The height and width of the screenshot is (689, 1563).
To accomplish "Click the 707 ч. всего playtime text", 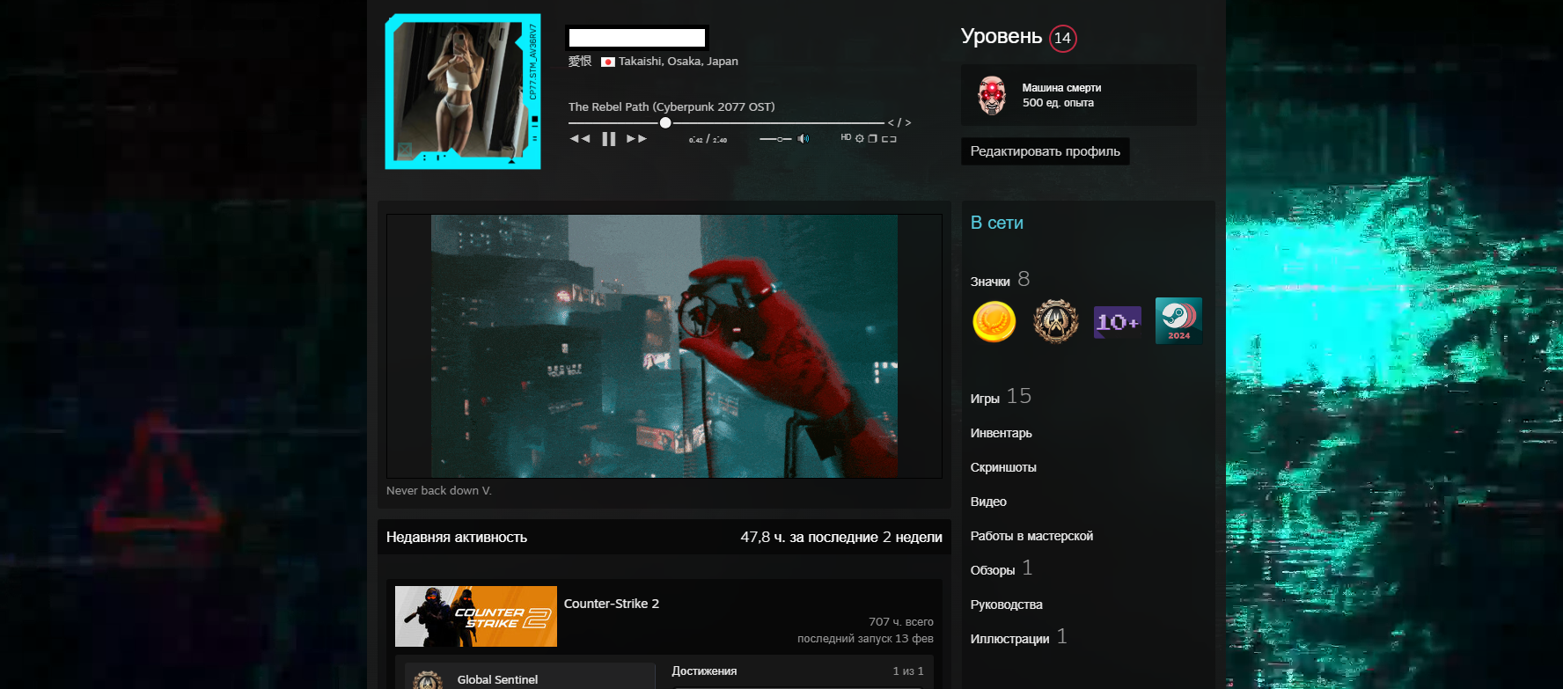I will [901, 622].
